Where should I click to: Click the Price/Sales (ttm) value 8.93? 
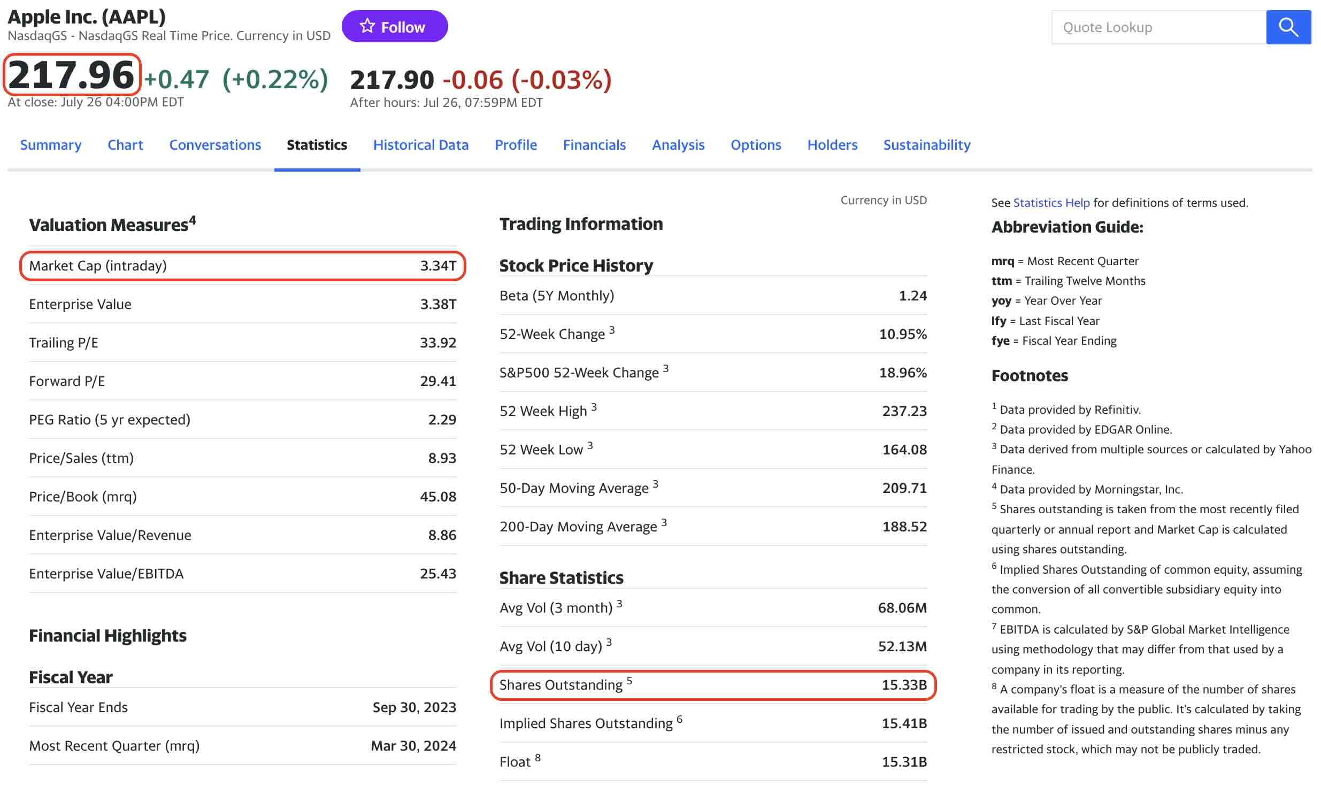pyautogui.click(x=442, y=458)
